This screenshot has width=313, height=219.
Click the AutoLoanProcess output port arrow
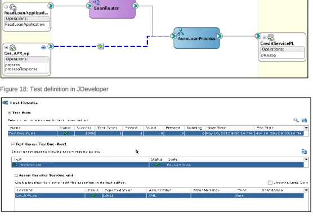click(x=220, y=36)
